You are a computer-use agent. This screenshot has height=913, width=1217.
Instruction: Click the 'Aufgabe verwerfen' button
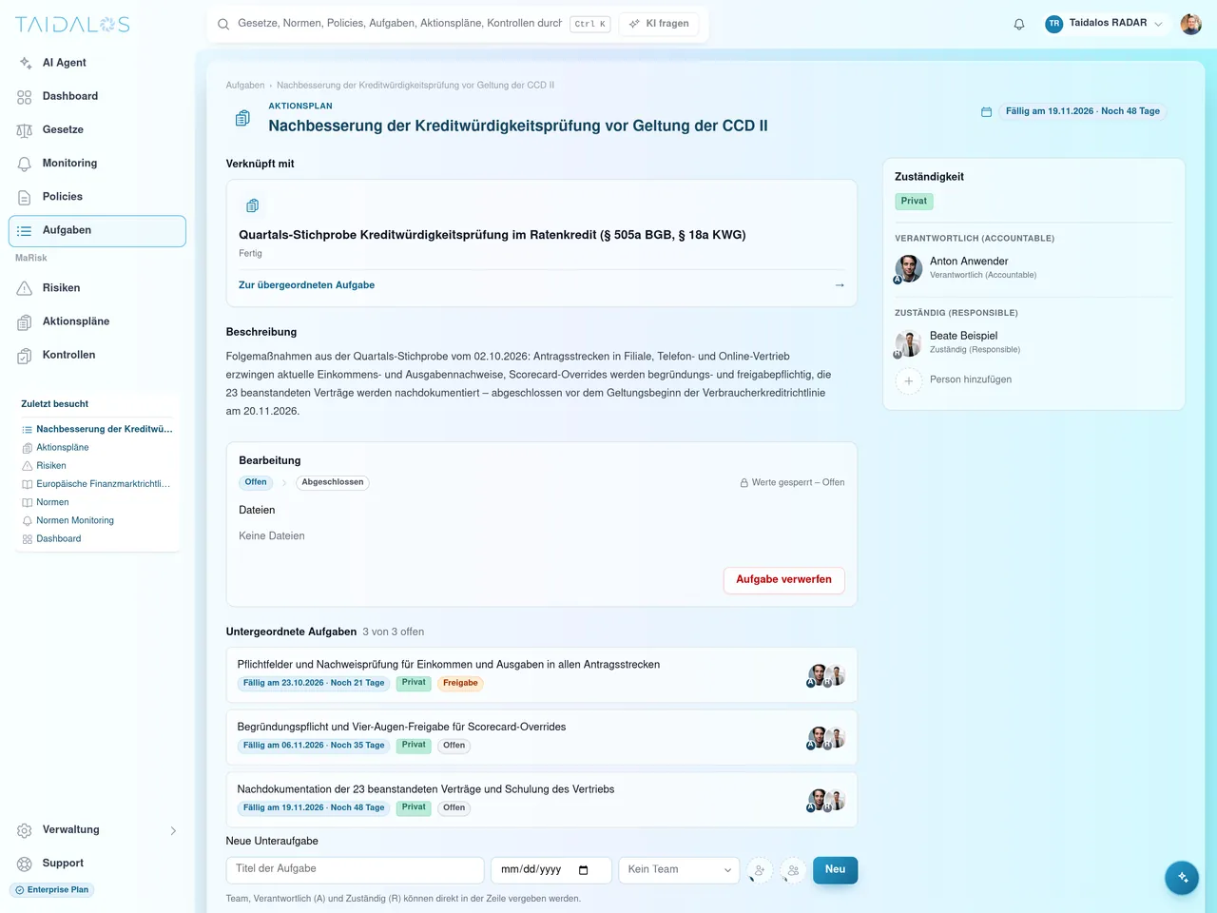pyautogui.click(x=784, y=580)
